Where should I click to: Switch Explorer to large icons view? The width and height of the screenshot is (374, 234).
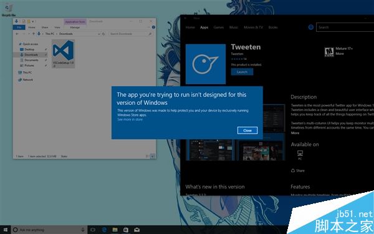(x=153, y=157)
